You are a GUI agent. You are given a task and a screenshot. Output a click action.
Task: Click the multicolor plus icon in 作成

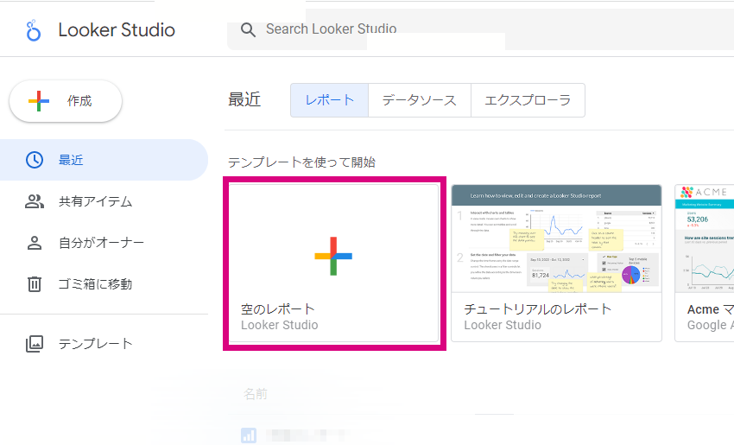click(39, 101)
